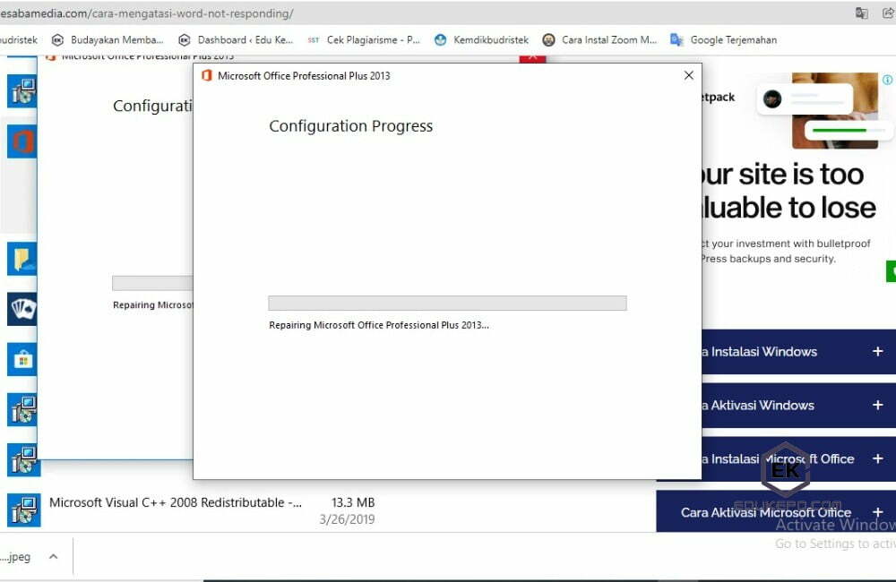
Task: Select the Microsoft Visual C++ 2008 Redistributable row
Action: (x=176, y=502)
